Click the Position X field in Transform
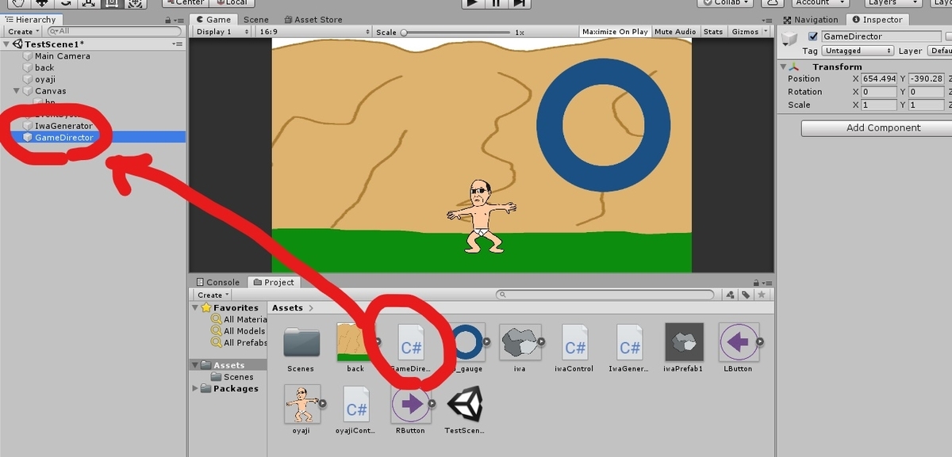The image size is (952, 457). coord(879,79)
